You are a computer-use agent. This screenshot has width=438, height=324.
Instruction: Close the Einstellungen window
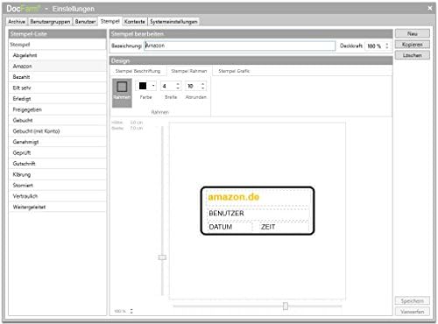[430, 8]
